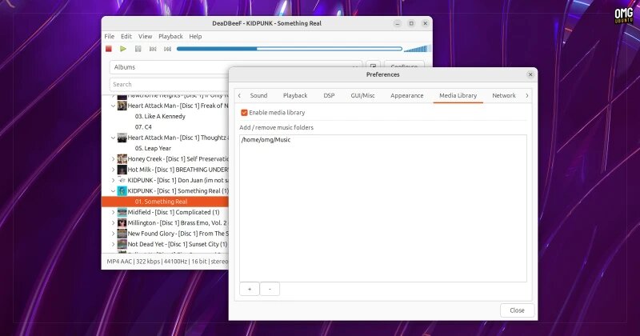Screen dimensions: 640x336
Task: Switch to the Sound tab
Action: (x=258, y=95)
